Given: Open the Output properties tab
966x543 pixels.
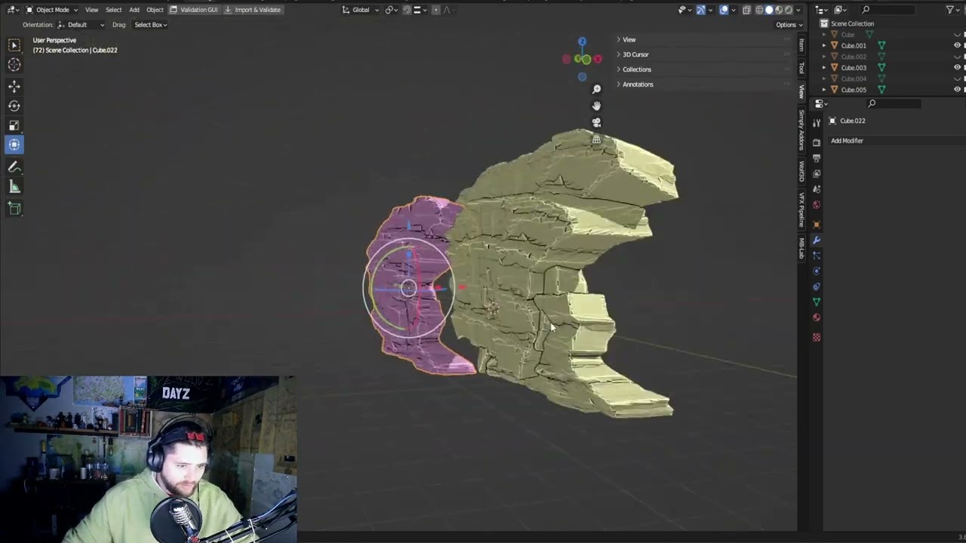Looking at the screenshot, I should coord(817,158).
